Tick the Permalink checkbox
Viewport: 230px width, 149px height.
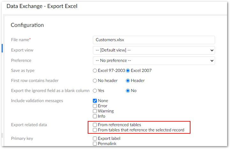(x=95, y=144)
